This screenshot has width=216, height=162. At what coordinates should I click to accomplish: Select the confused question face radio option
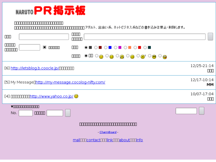138,56
